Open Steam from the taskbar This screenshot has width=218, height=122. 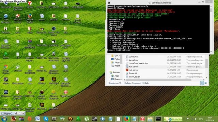(95, 119)
